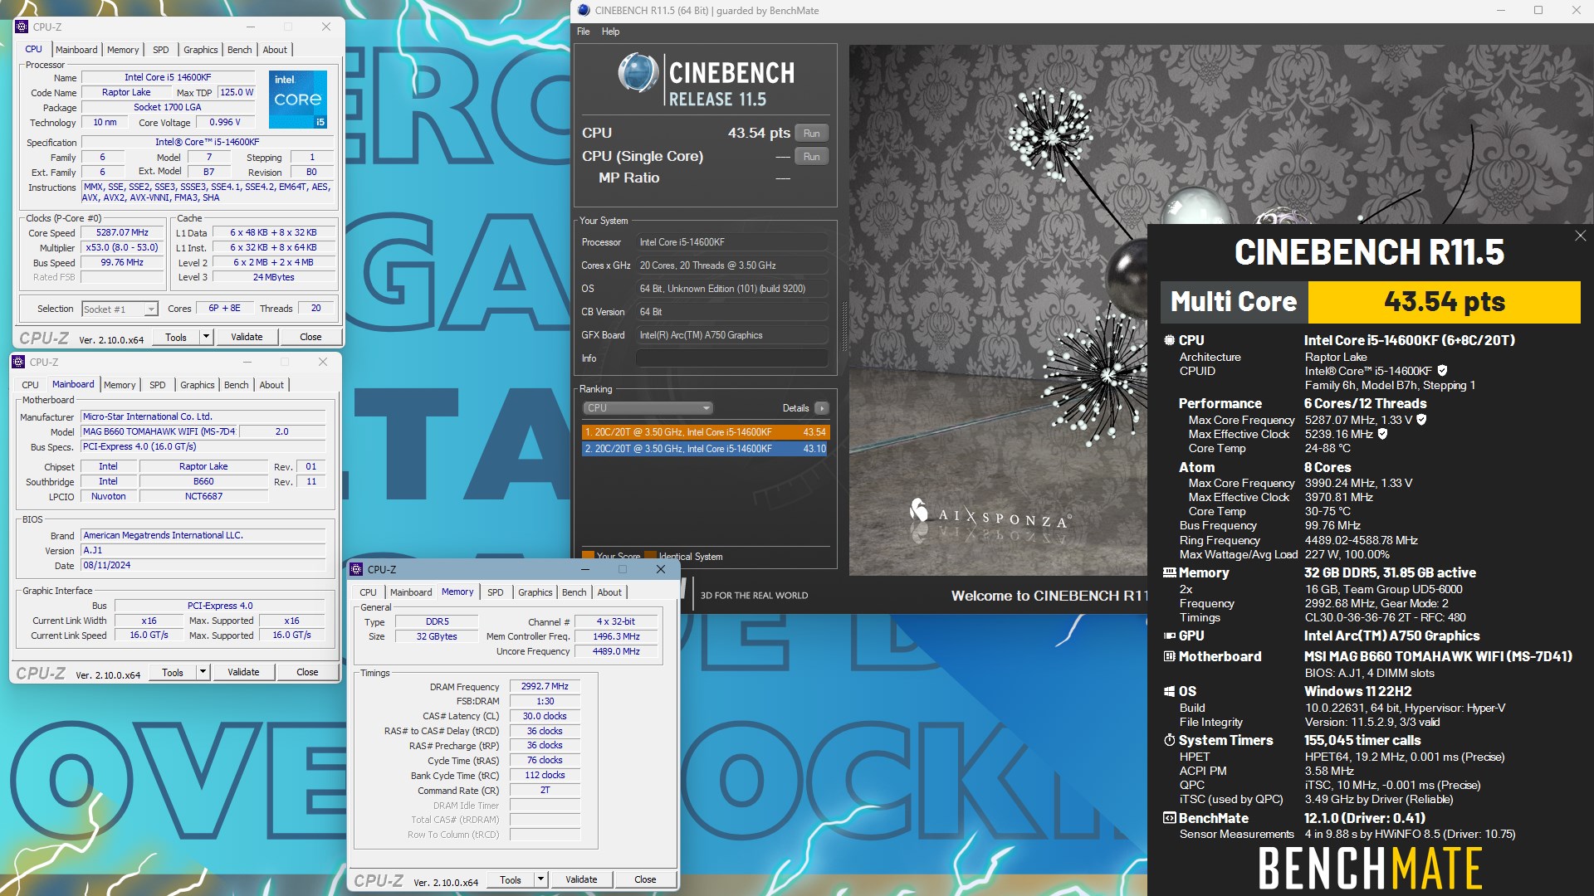Click CPU-Z icon in Mainboard window title
Image resolution: width=1594 pixels, height=896 pixels.
pyautogui.click(x=18, y=362)
